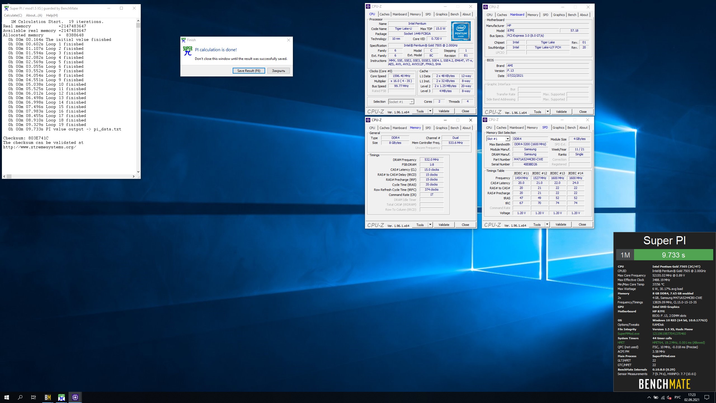Click Validate in SPD window
Viewport: 716px width, 403px height.
(x=561, y=225)
